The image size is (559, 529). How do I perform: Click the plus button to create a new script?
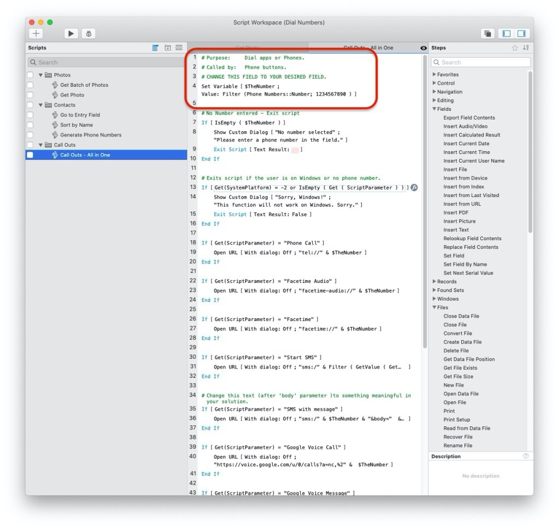click(x=37, y=34)
